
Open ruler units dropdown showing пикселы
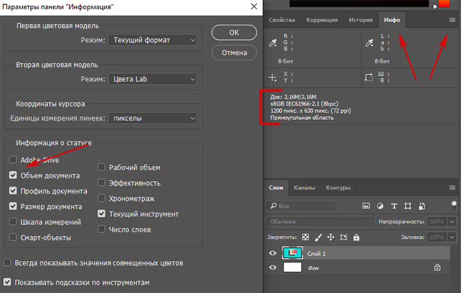(x=152, y=118)
